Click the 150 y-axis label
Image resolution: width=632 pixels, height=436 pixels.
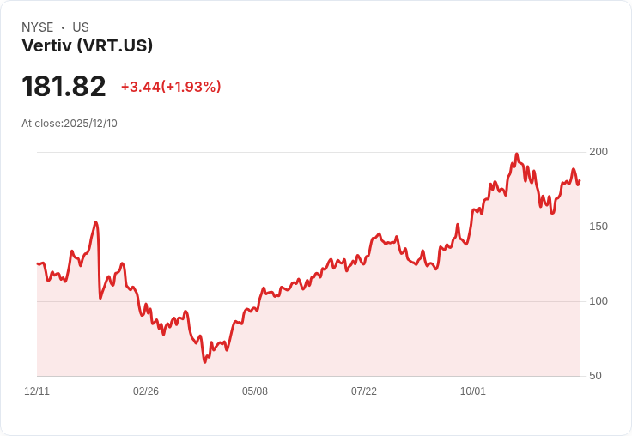point(599,227)
